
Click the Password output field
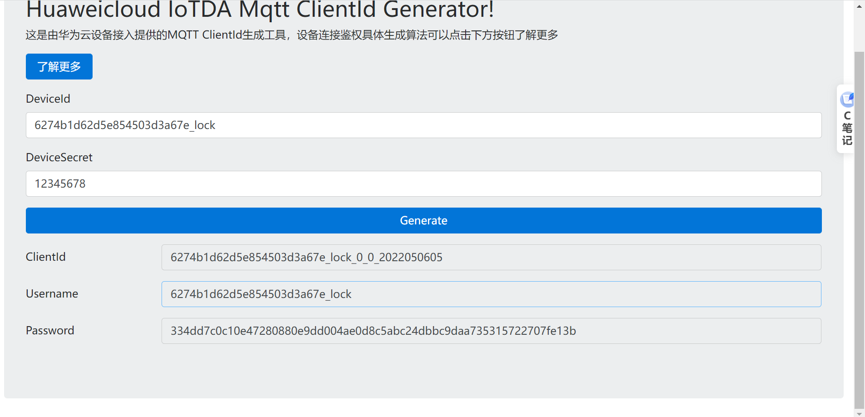[491, 331]
